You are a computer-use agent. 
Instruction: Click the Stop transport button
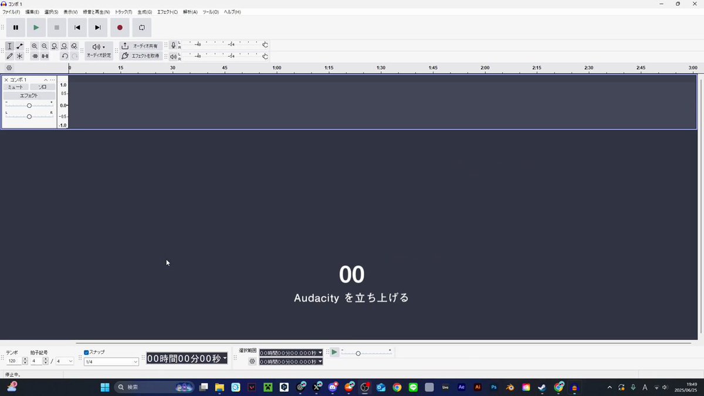point(57,28)
